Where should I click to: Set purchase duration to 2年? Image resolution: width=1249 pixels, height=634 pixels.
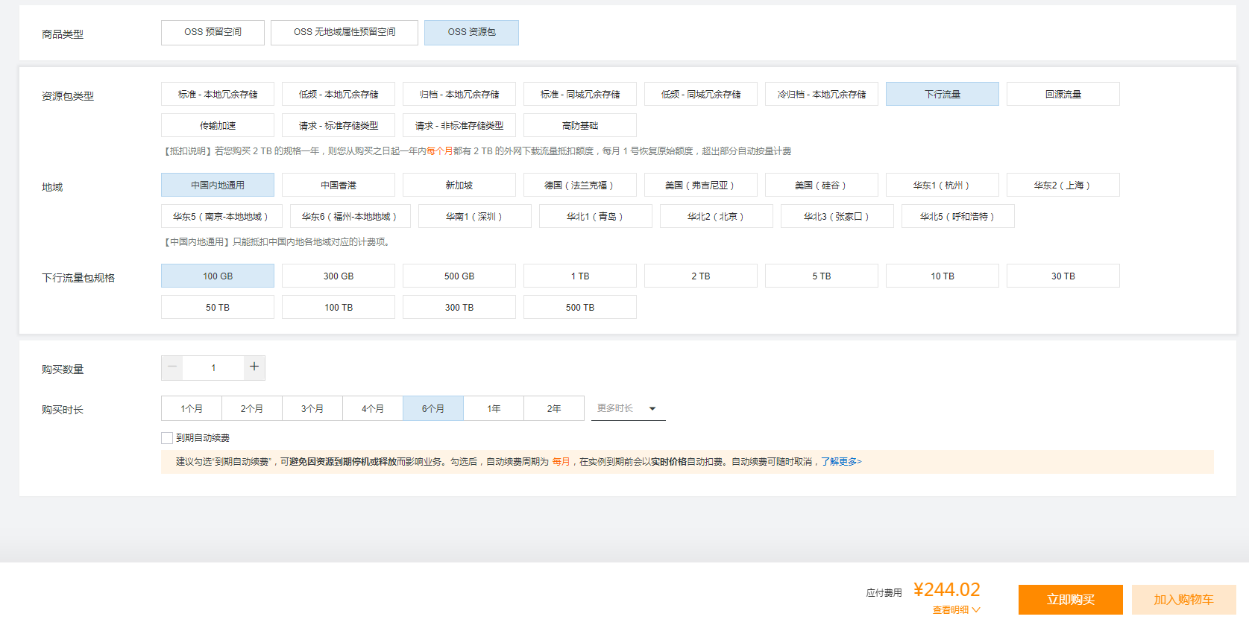pos(554,408)
